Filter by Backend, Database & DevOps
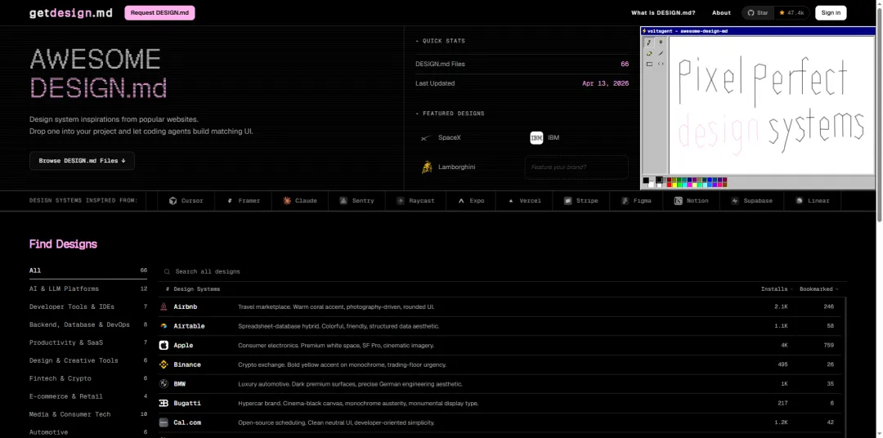The width and height of the screenshot is (883, 438). click(x=87, y=324)
